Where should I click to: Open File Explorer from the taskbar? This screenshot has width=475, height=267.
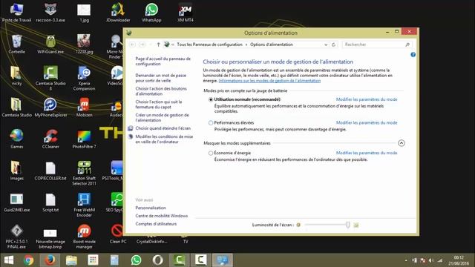click(x=71, y=260)
